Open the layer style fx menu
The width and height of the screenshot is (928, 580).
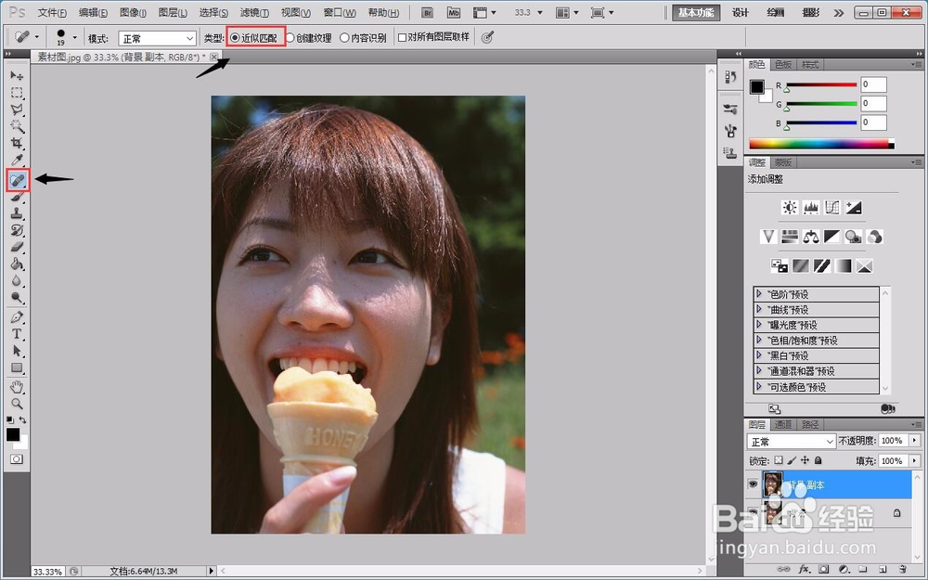pyautogui.click(x=804, y=570)
